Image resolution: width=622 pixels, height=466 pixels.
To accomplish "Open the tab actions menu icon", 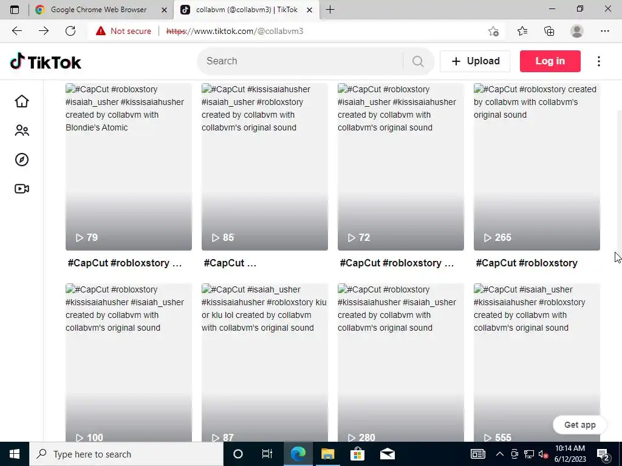I will 15,10.
